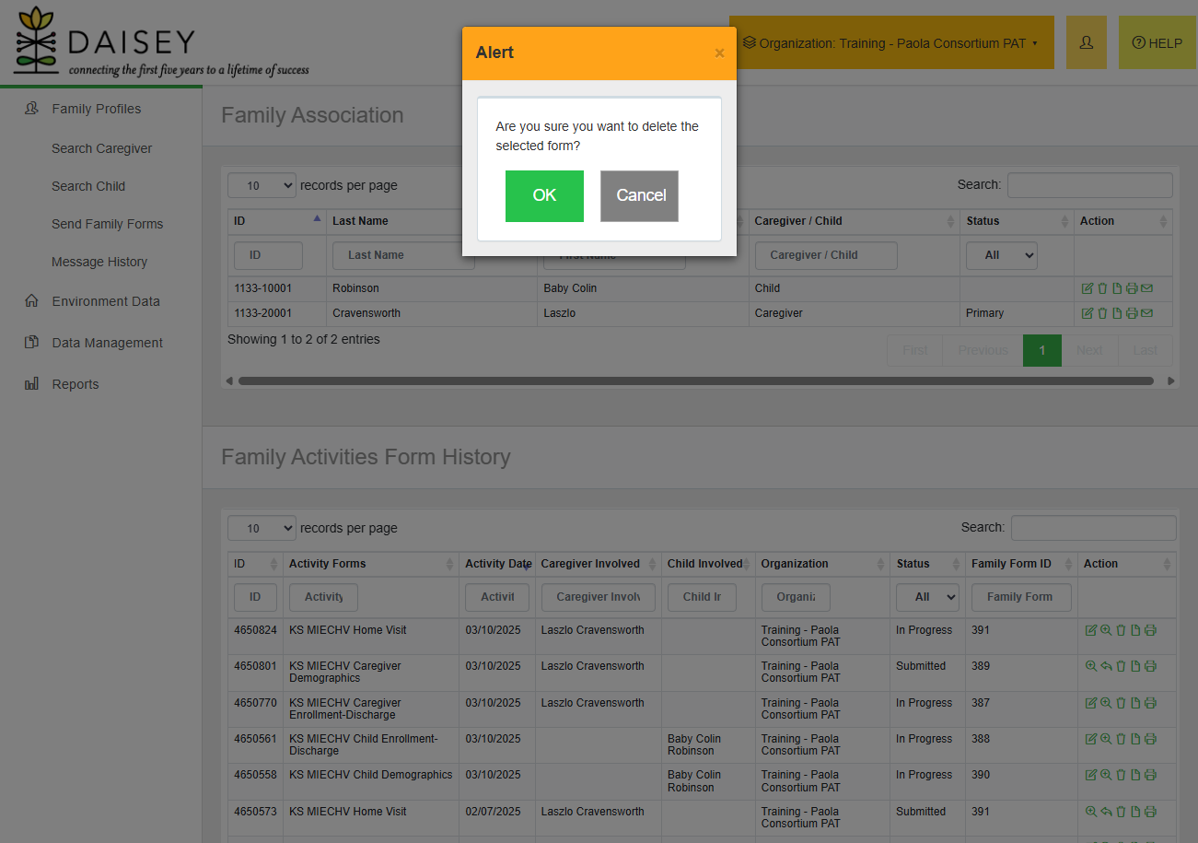The width and height of the screenshot is (1198, 843).
Task: Open the user profile icon in header
Action: [1087, 42]
